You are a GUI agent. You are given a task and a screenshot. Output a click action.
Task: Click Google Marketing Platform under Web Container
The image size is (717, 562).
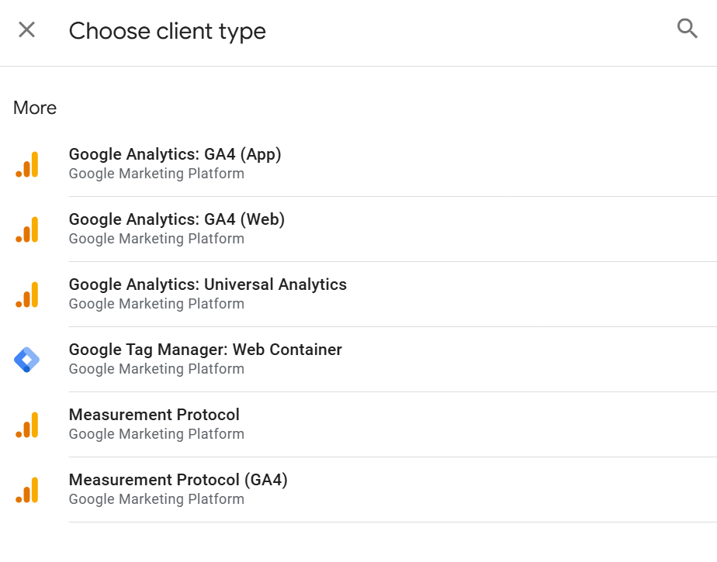(x=157, y=369)
